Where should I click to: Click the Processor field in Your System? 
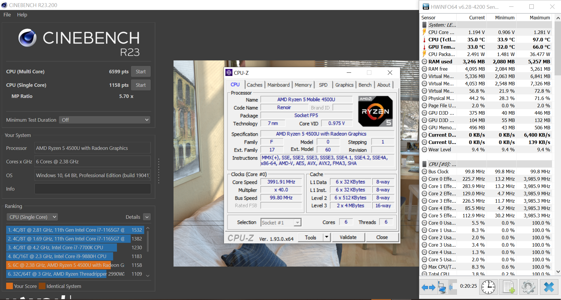(93, 148)
